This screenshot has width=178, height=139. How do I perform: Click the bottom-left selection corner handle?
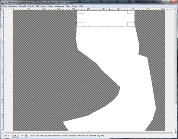click(x=80, y=24)
